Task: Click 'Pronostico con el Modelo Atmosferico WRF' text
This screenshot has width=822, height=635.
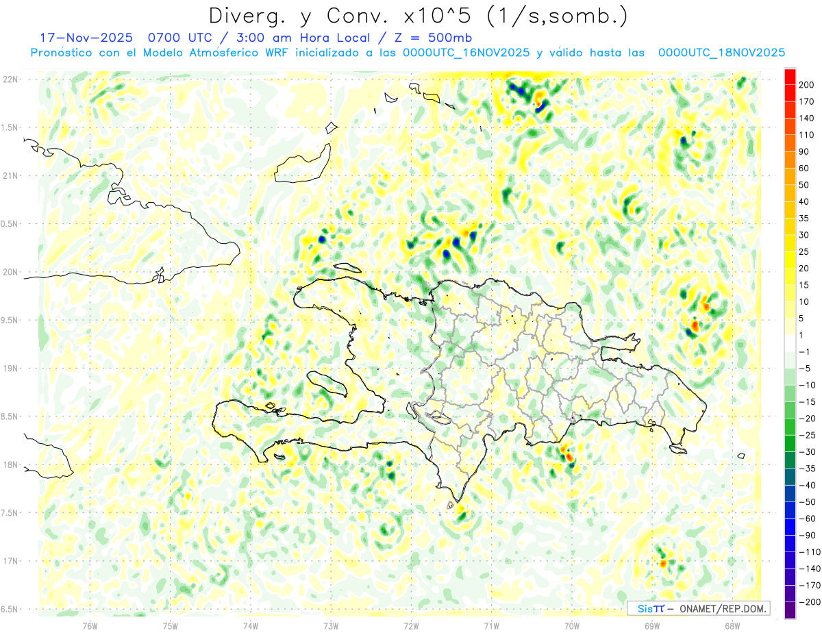Action: click(161, 53)
